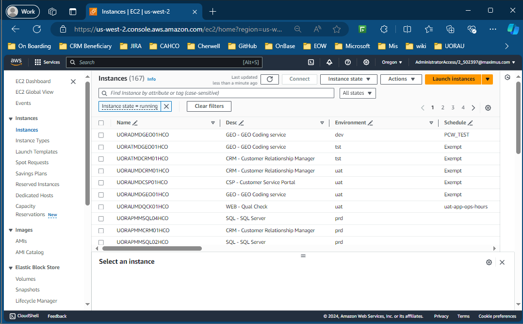Edit the Schedule column pencil icon
Image resolution: width=523 pixels, height=324 pixels.
(470, 123)
